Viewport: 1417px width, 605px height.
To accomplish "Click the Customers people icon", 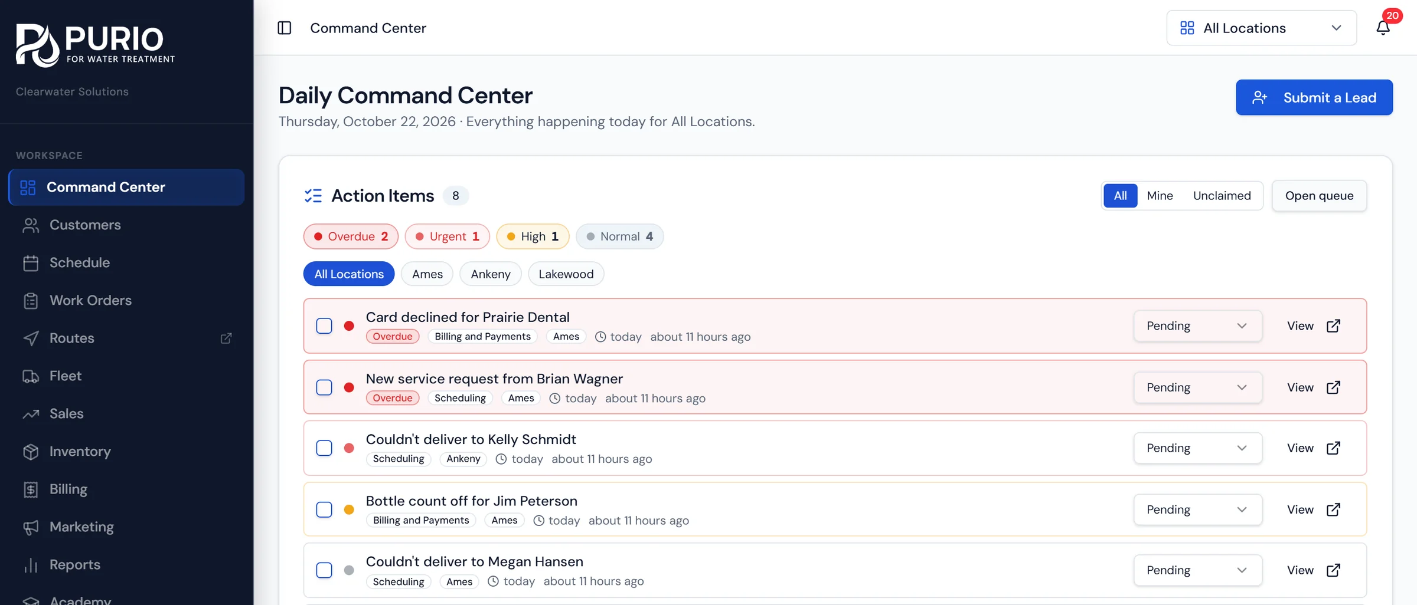I will click(x=31, y=225).
